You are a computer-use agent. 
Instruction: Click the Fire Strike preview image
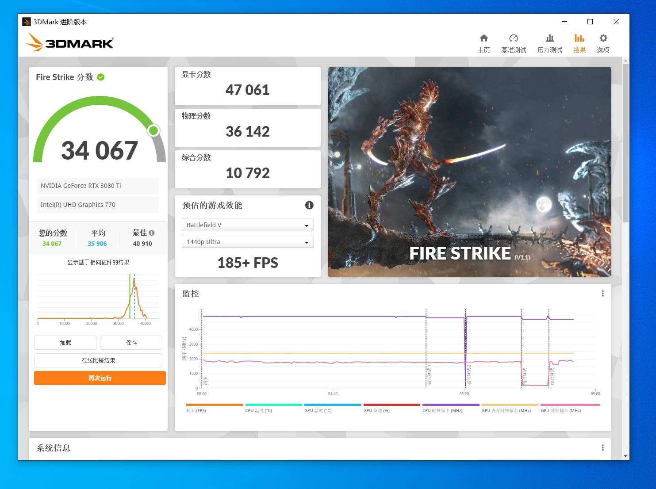coord(469,172)
